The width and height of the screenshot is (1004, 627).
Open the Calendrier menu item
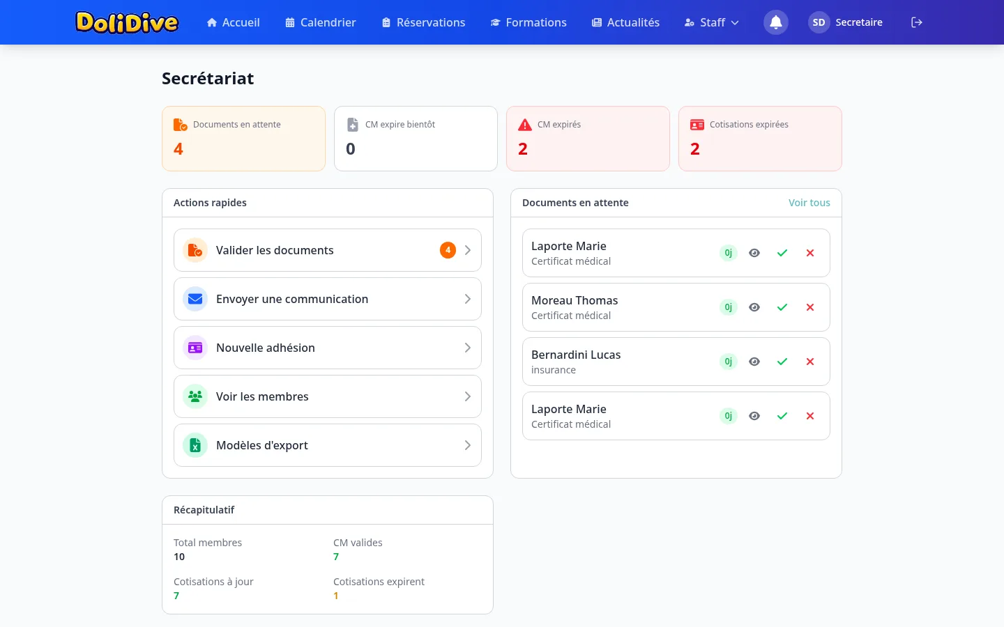321,22
